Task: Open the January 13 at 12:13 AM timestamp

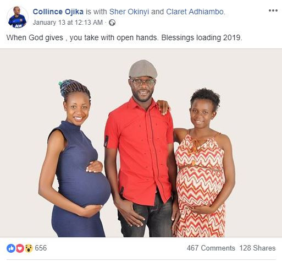Action: click(68, 23)
